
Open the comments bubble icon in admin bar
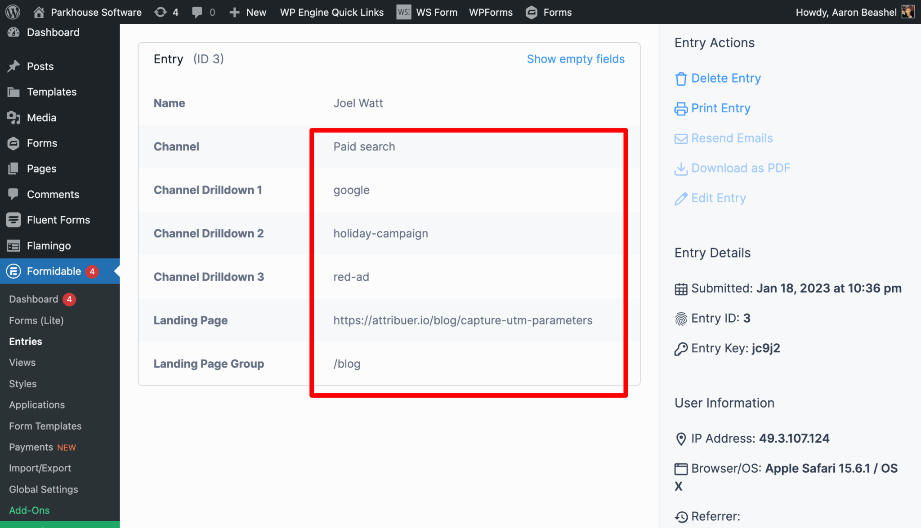(197, 12)
